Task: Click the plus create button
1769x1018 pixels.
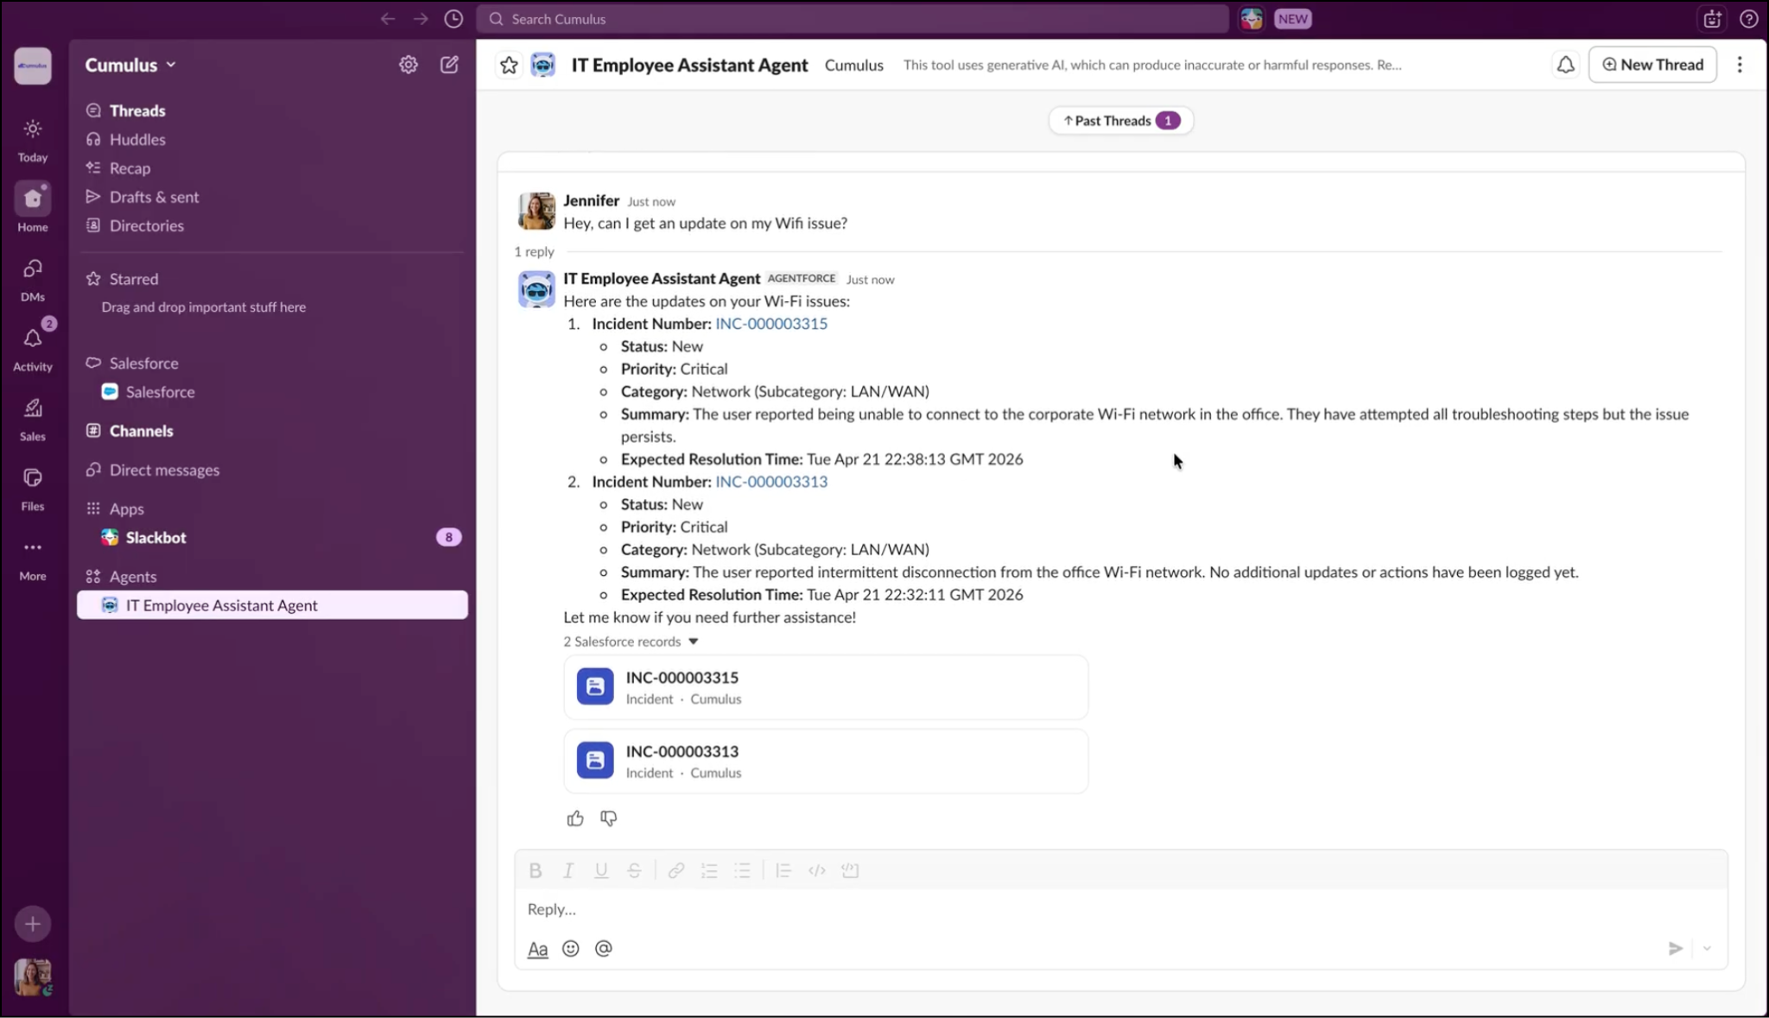Action: click(33, 924)
